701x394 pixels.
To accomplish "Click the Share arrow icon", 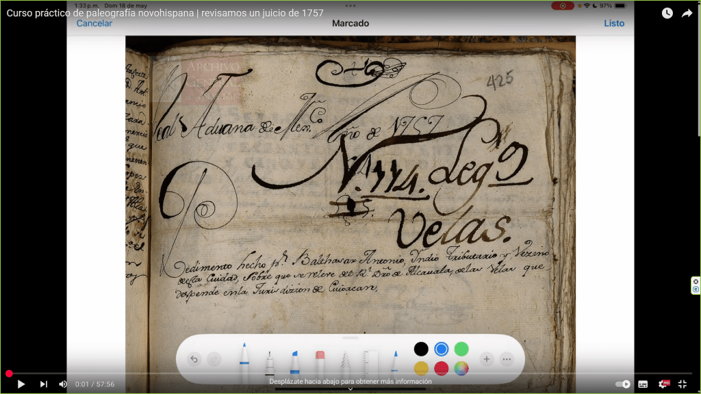I will click(687, 13).
